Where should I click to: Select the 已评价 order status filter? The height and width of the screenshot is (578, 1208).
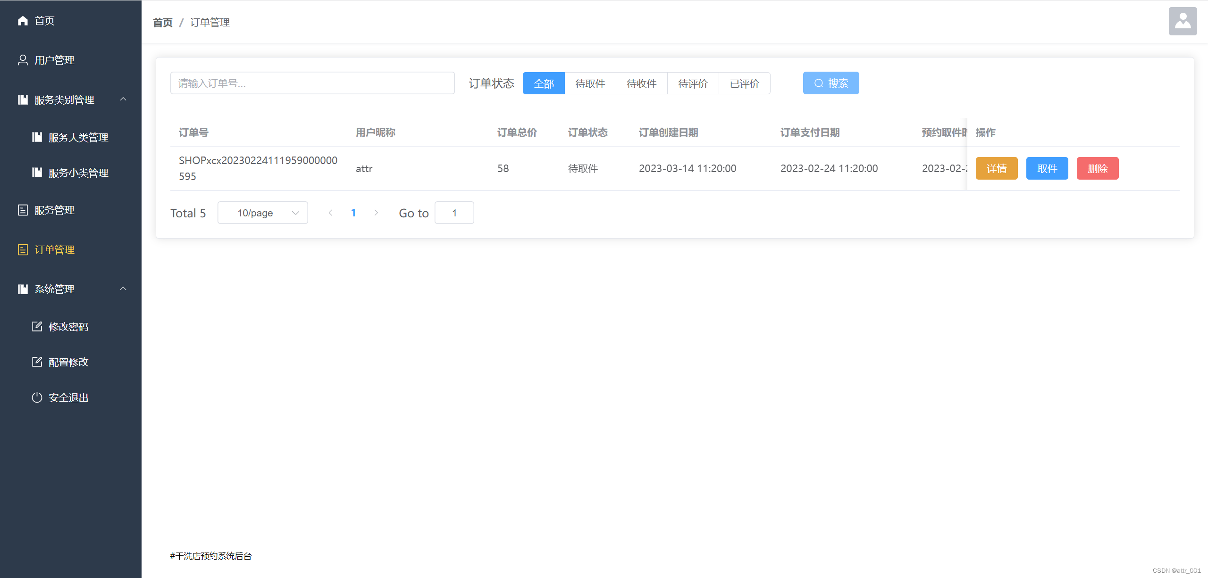click(744, 83)
